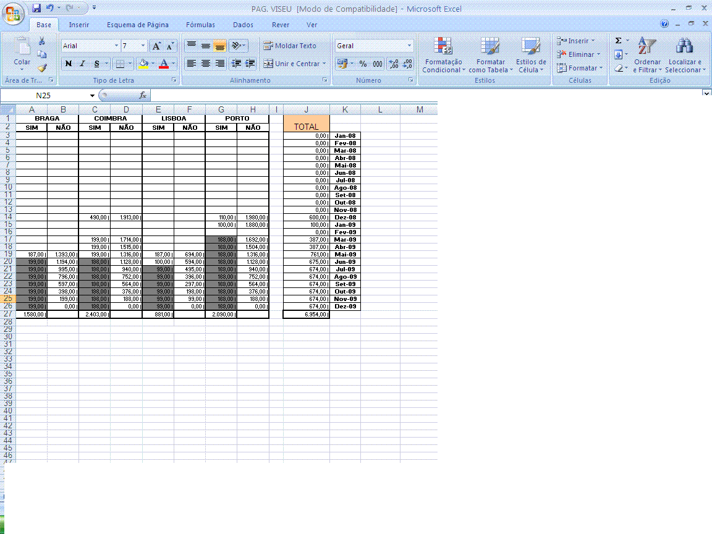712x534 pixels.
Task: Expand the Name Box dropdown arrow
Action: click(93, 96)
